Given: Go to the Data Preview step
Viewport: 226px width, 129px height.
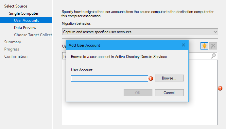Looking at the screenshot, I should [25, 28].
